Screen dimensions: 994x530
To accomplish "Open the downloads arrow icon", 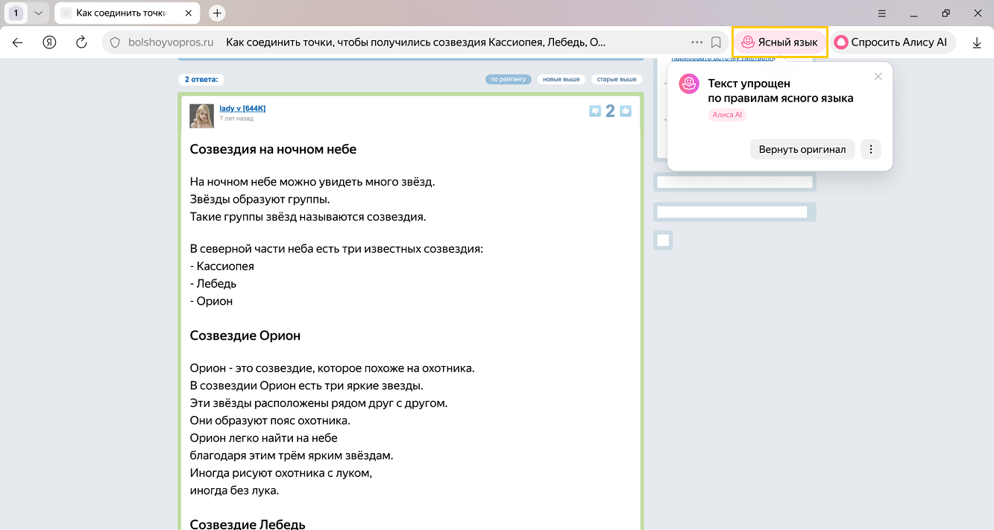I will click(977, 43).
